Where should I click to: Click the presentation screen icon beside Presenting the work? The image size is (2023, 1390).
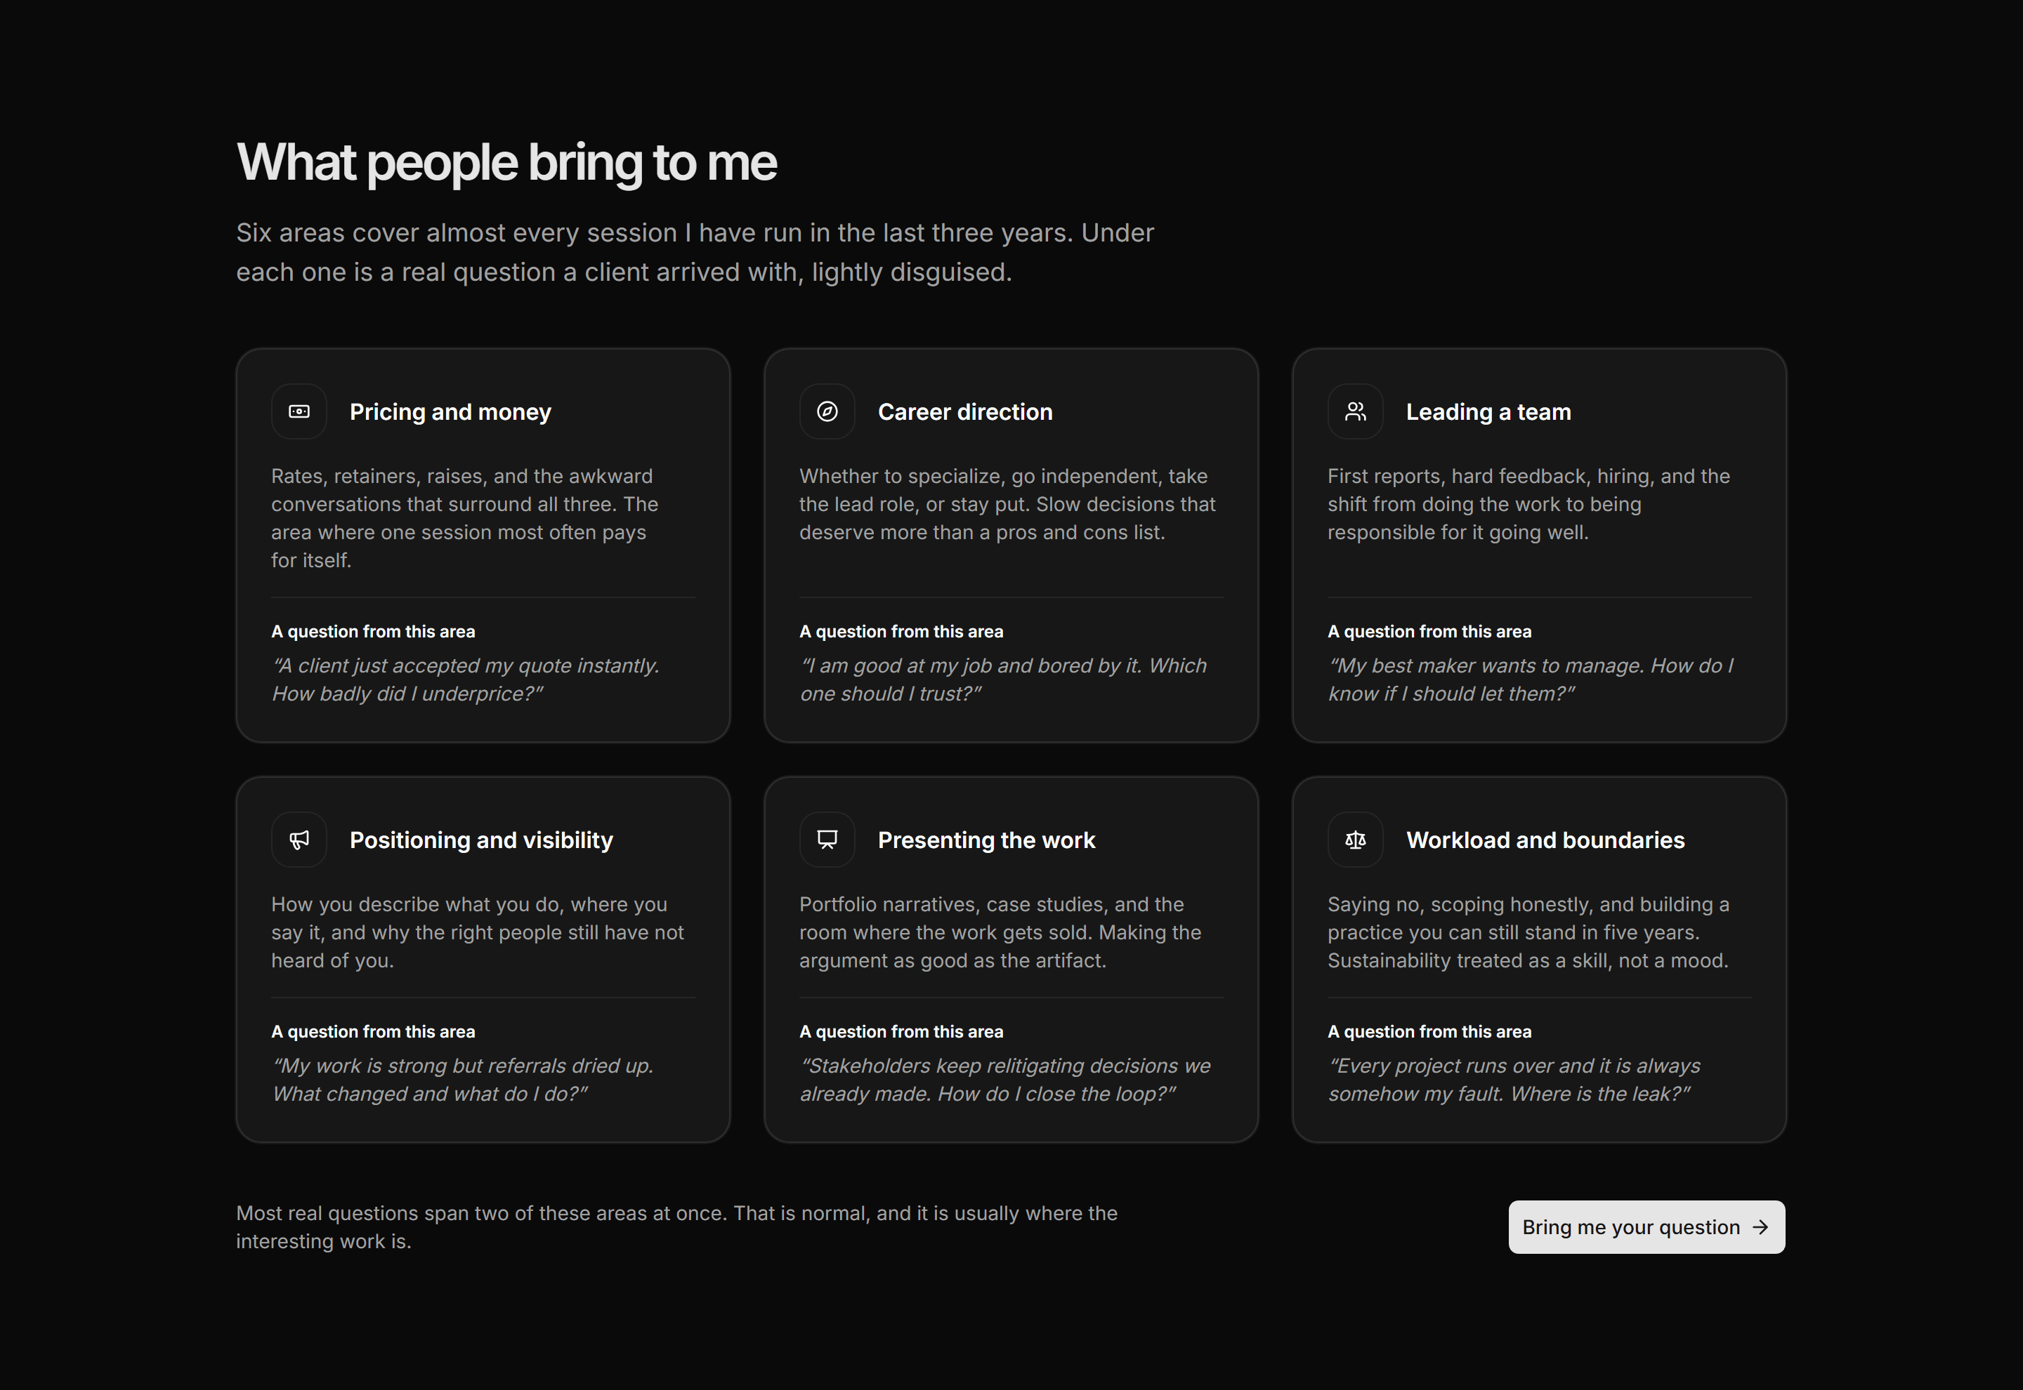827,840
